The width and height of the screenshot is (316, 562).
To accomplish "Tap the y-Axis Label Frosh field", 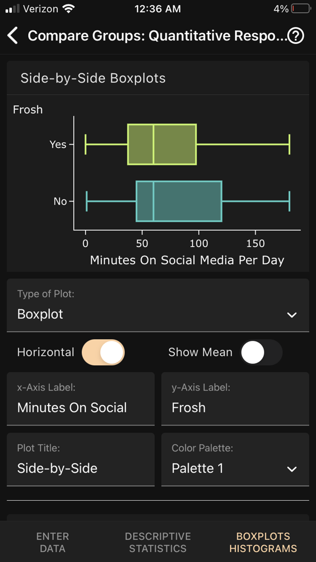I will (x=235, y=407).
